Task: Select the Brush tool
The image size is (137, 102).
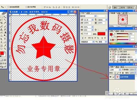Action: 5,26
